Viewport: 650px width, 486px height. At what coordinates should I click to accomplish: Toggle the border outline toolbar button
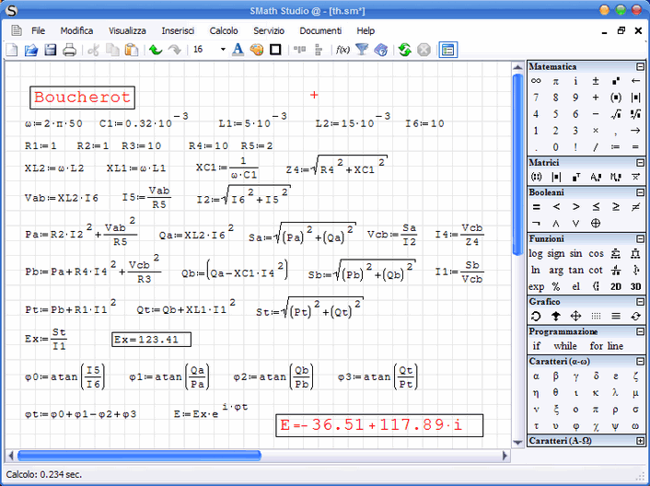click(x=275, y=50)
